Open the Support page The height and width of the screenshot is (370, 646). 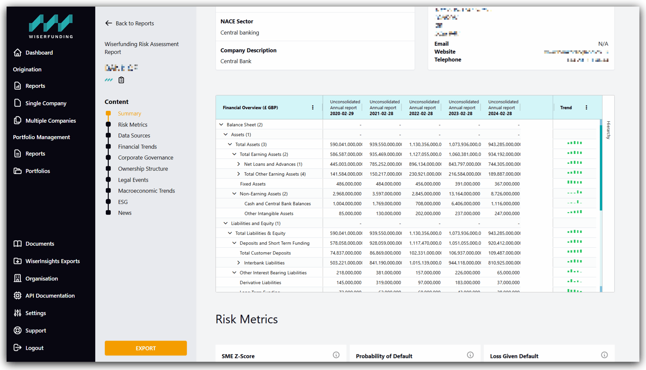30,331
